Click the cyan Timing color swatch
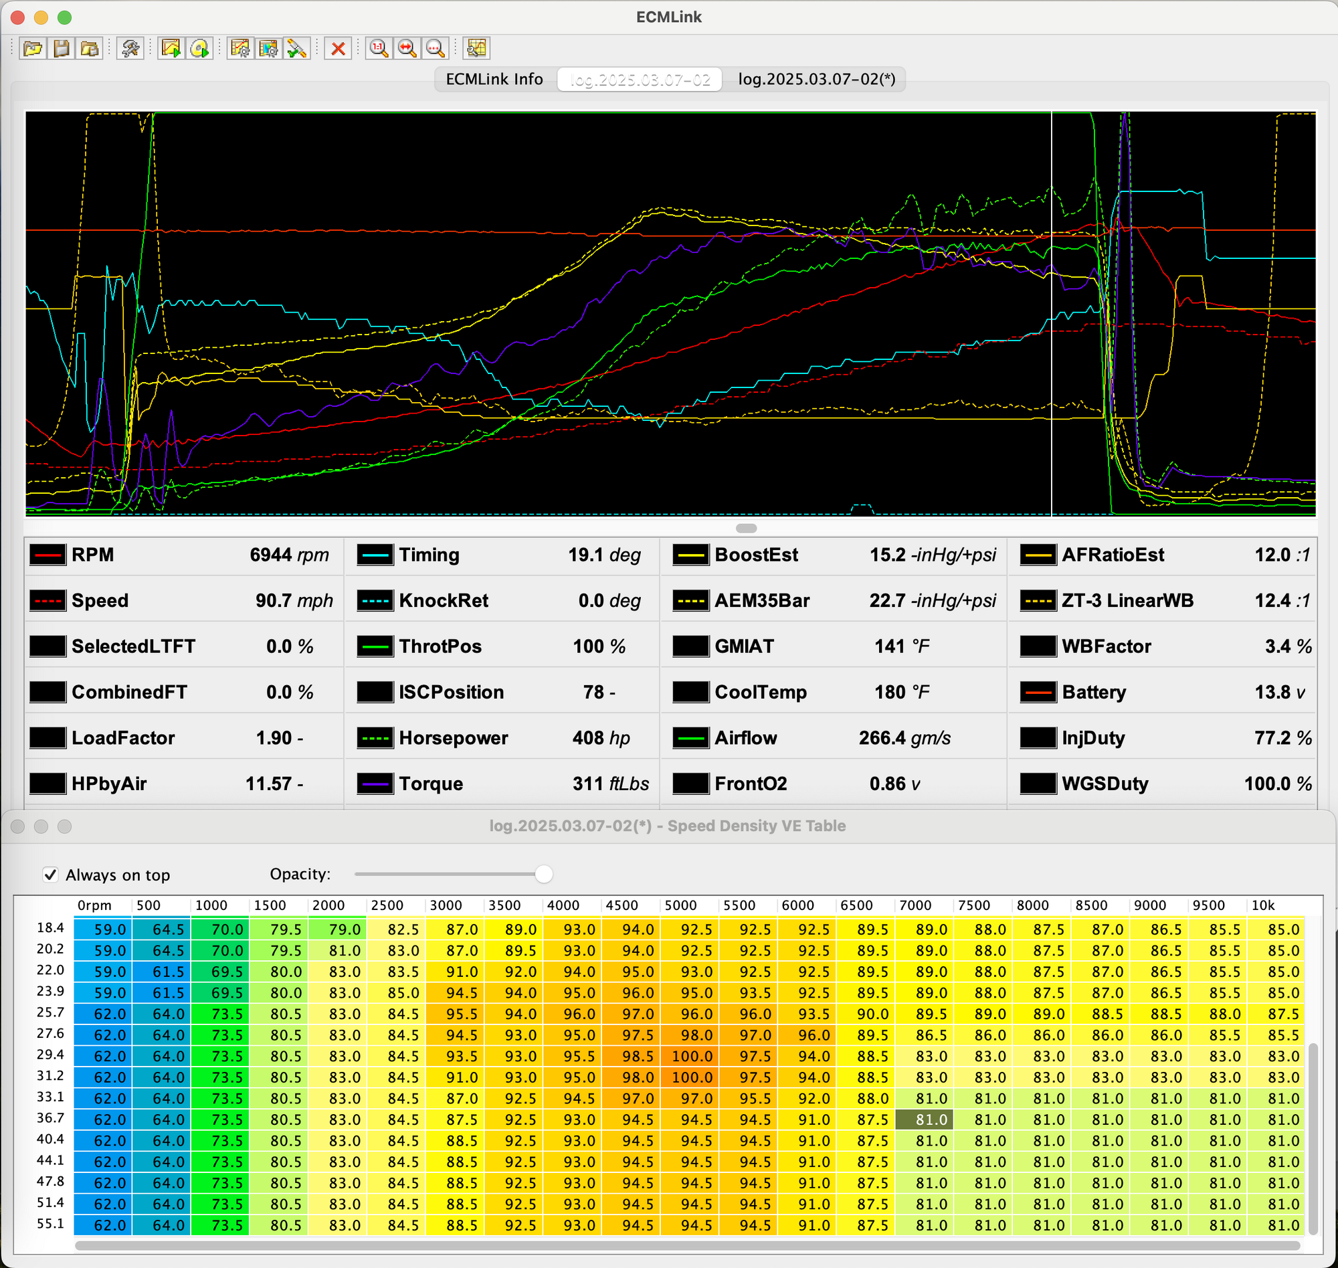The width and height of the screenshot is (1338, 1268). (375, 555)
